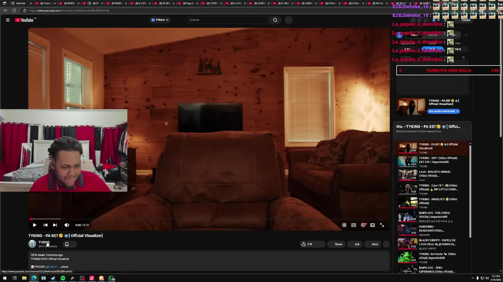
Task: Open Spotify from the taskbar
Action: pyautogui.click(x=63, y=278)
